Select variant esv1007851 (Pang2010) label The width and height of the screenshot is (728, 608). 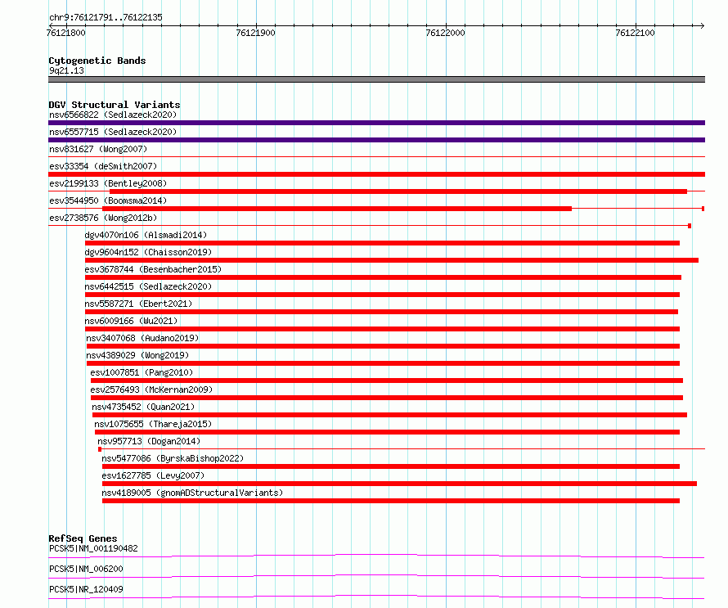(x=142, y=372)
